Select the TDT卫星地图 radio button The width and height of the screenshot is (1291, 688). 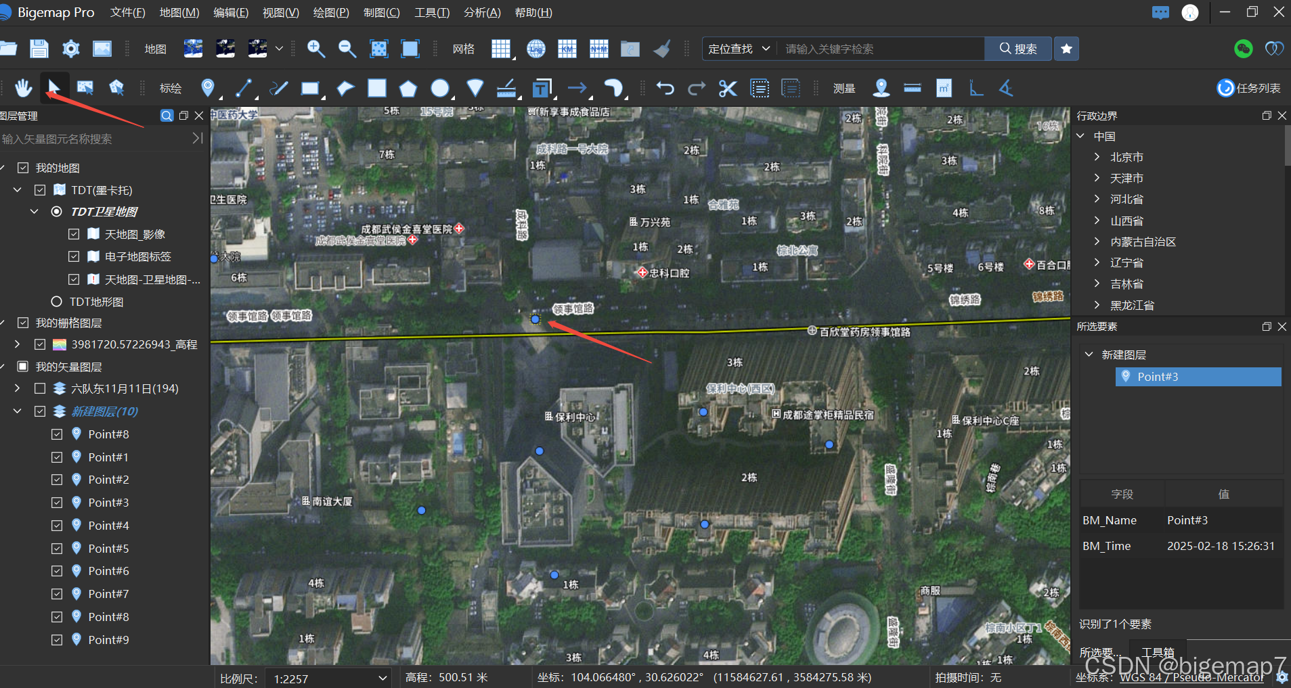tap(57, 212)
